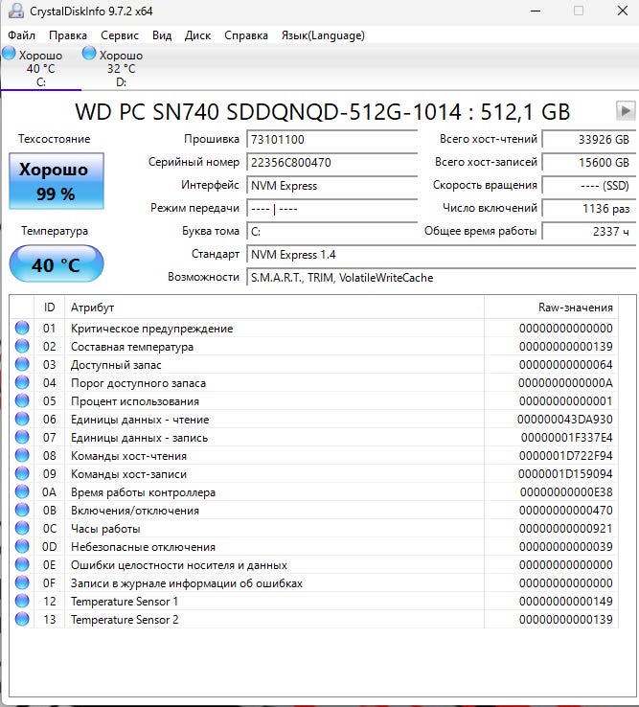Open the Сервис menu

point(120,35)
